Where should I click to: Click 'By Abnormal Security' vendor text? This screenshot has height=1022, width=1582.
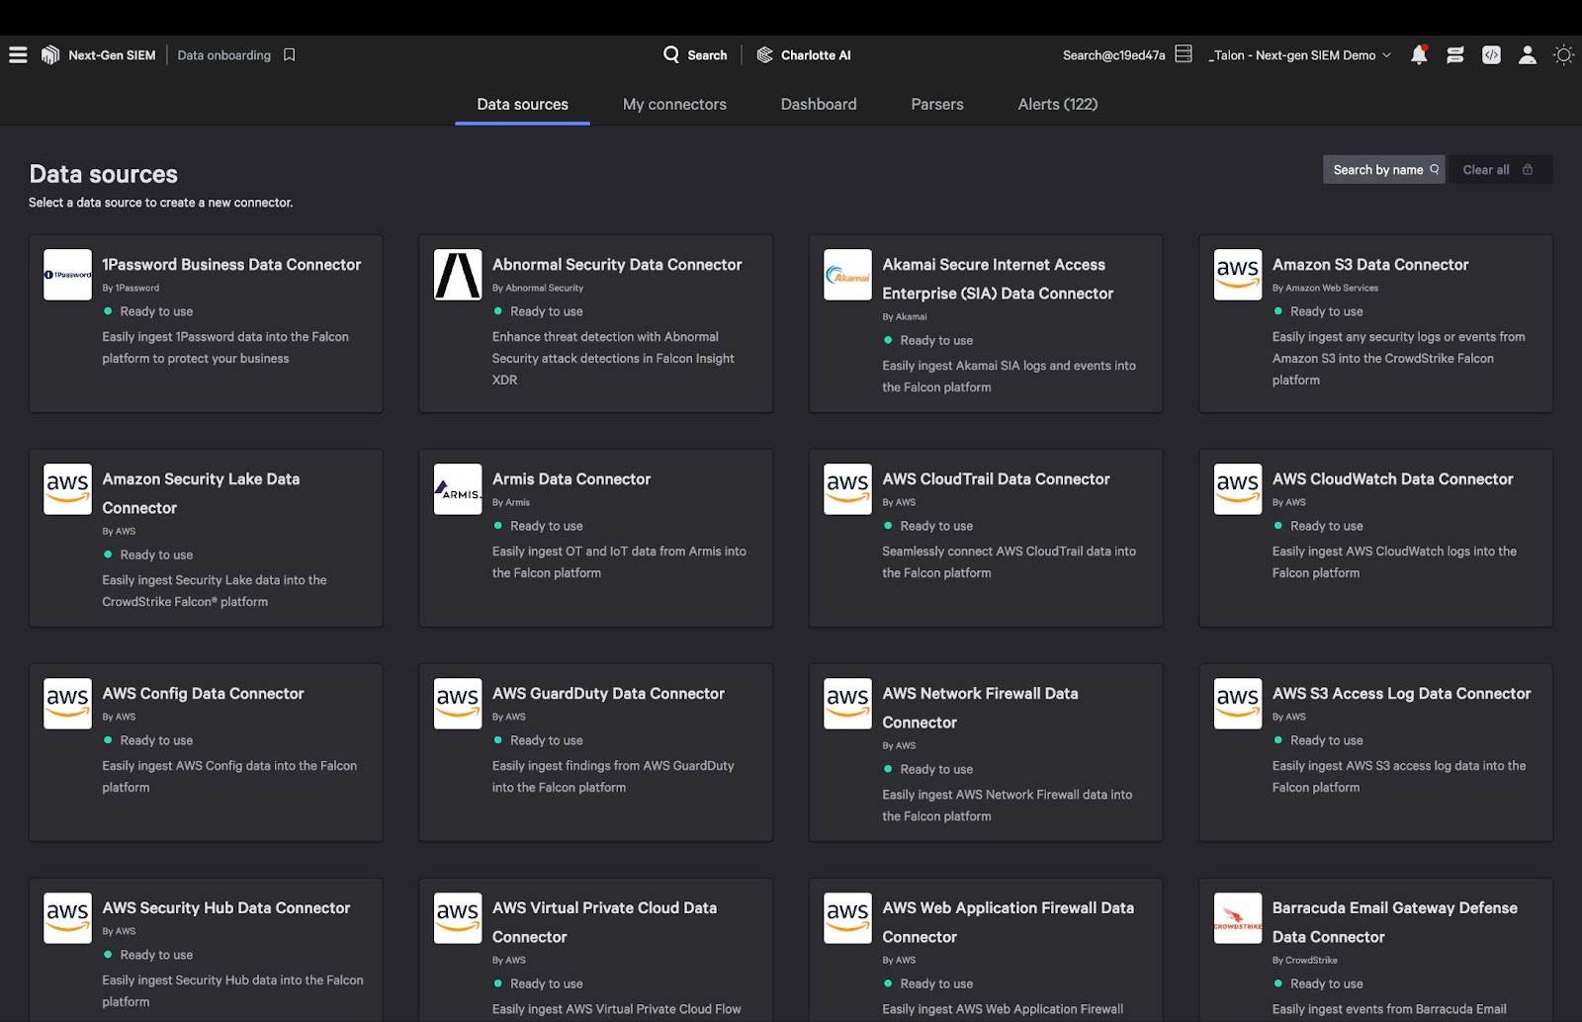click(x=538, y=289)
